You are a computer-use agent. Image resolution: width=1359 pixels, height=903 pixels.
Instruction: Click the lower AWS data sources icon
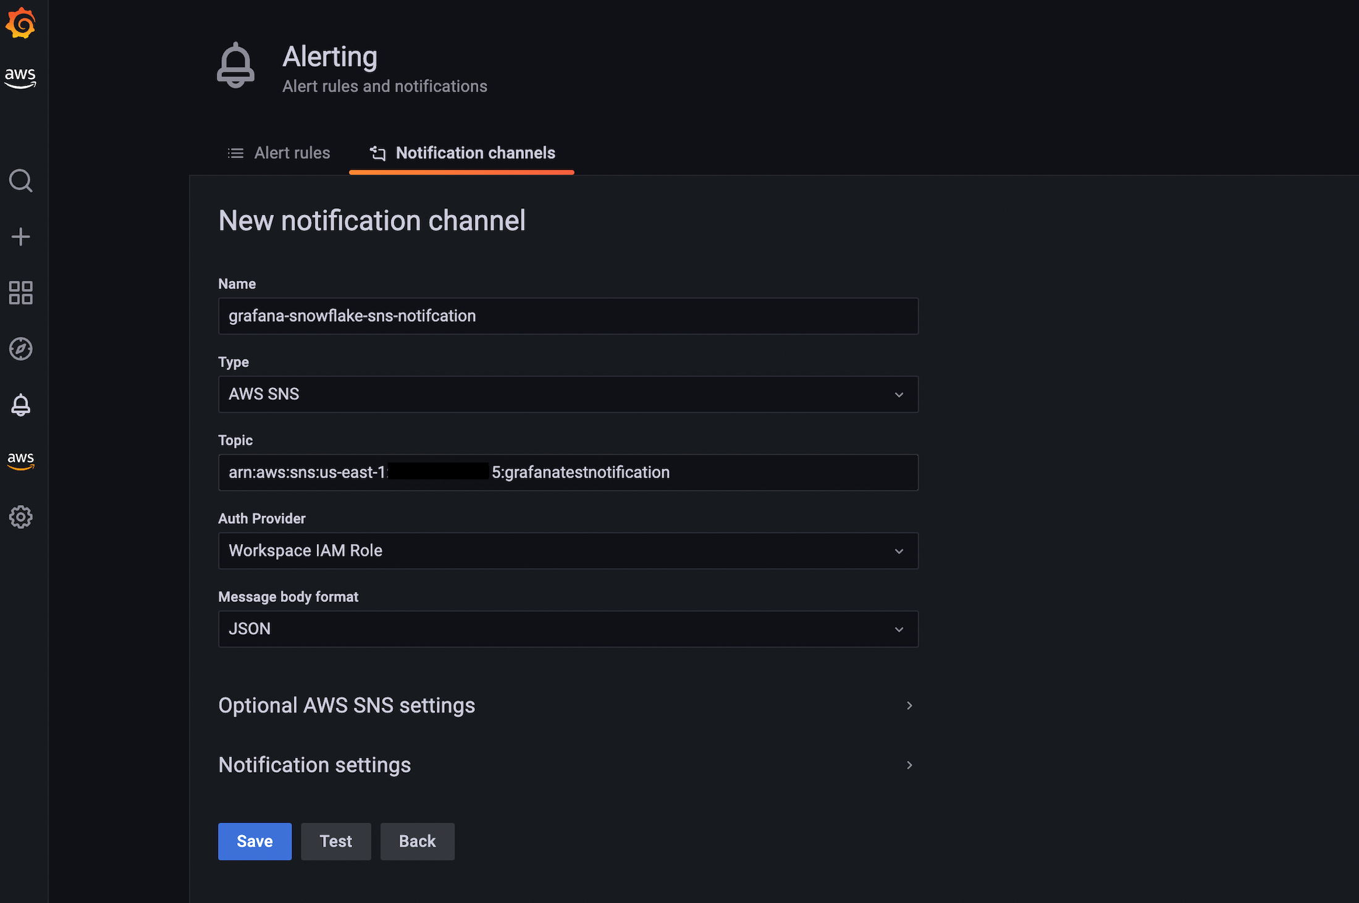coord(20,461)
